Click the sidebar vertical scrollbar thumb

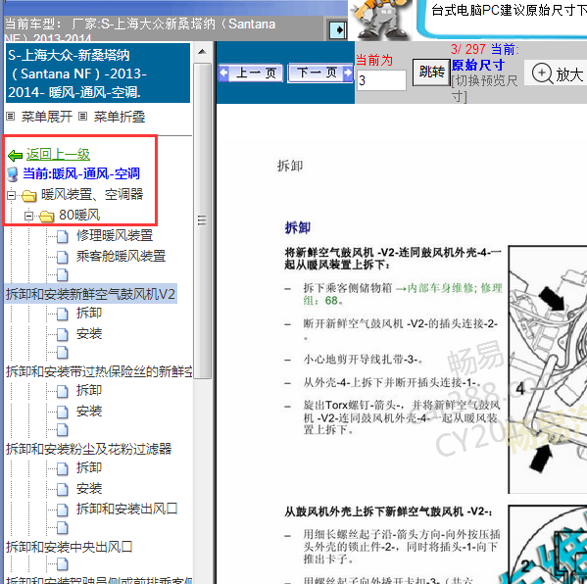pyautogui.click(x=202, y=220)
